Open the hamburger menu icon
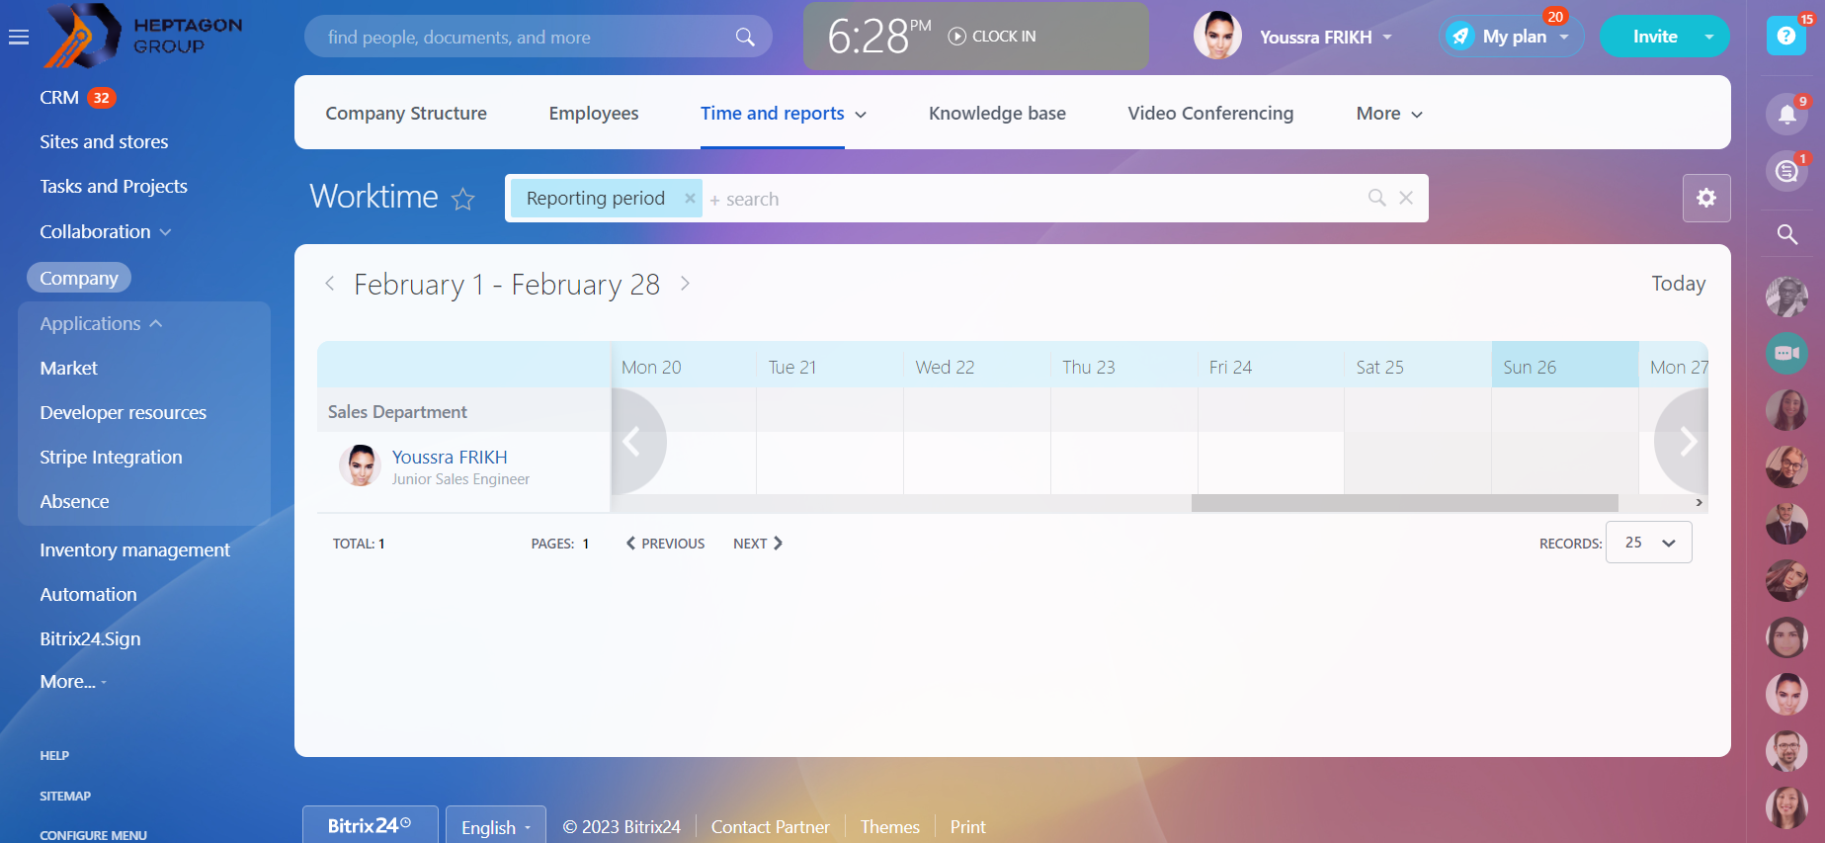 [x=19, y=38]
